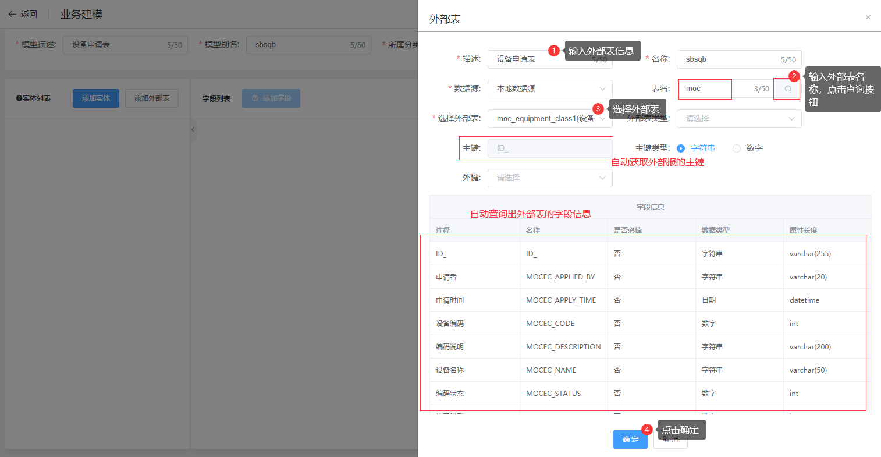Click the 添加字段 button
This screenshot has height=457, width=881.
click(271, 98)
